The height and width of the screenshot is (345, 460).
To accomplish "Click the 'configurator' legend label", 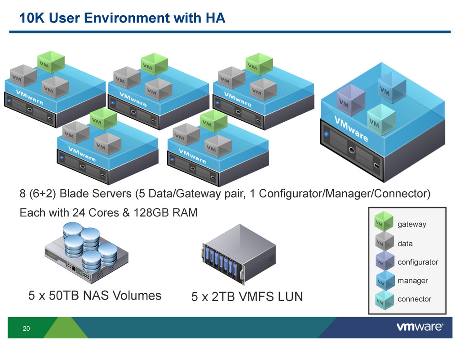I will [418, 262].
